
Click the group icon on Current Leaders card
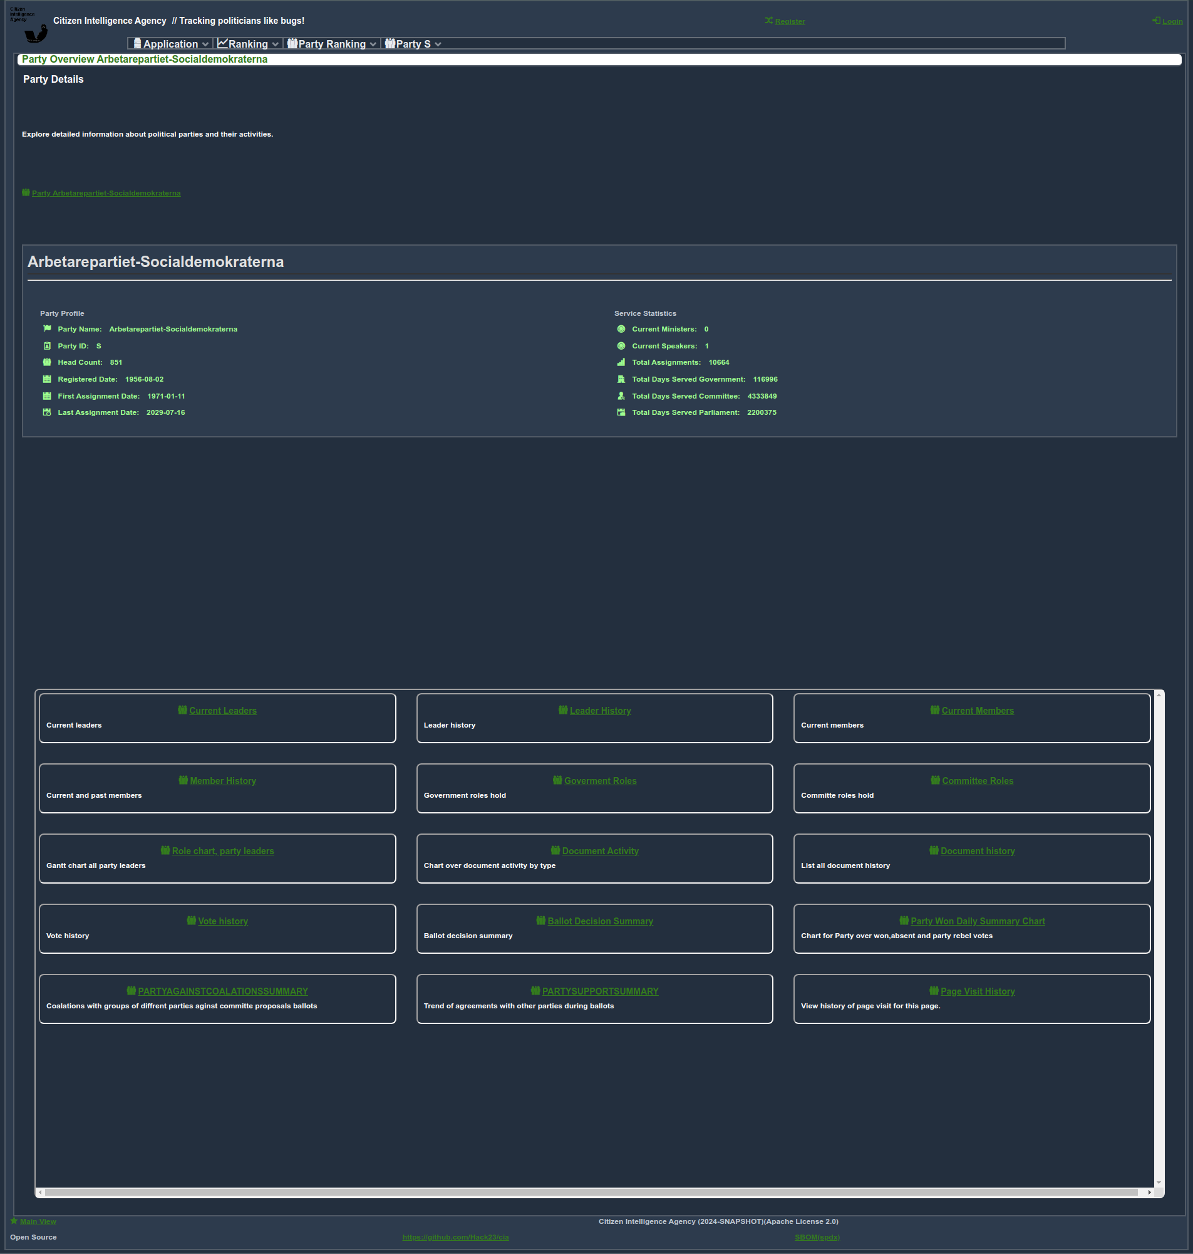click(182, 710)
